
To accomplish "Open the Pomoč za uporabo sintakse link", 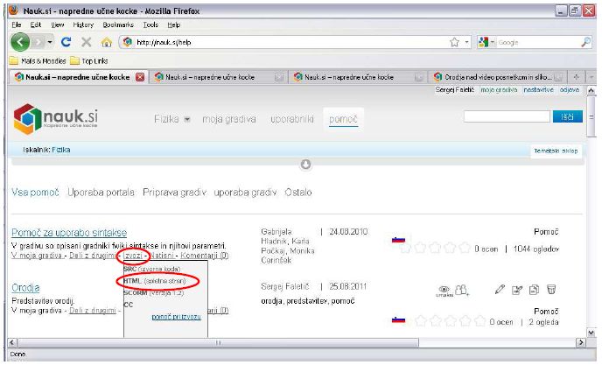I will (x=68, y=232).
